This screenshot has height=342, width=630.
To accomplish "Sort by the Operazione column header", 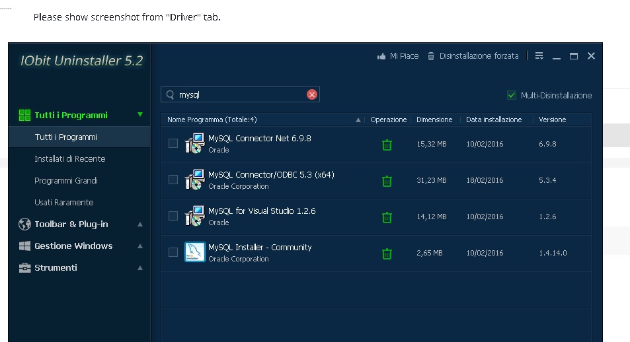I will click(x=388, y=120).
